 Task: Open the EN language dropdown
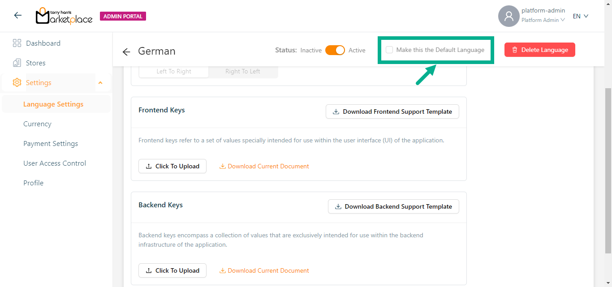(x=580, y=16)
